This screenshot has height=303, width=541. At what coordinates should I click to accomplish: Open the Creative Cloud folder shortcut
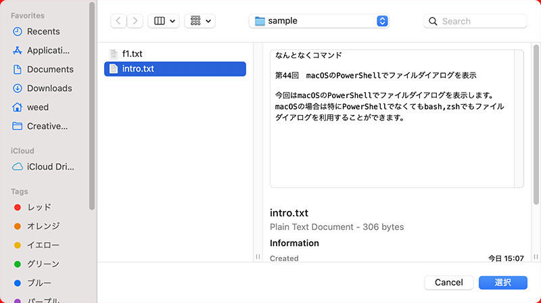[x=40, y=126]
